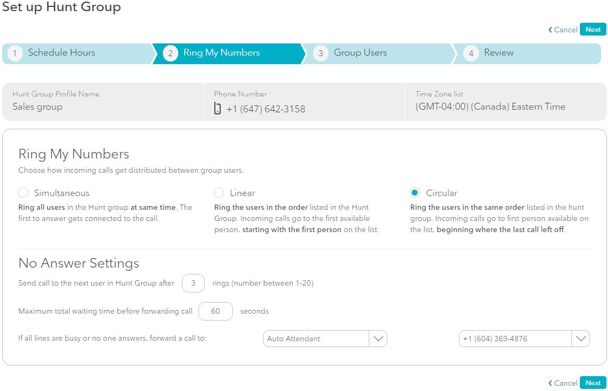The height and width of the screenshot is (391, 608).
Task: Select the Linear ring option
Action: tap(219, 193)
